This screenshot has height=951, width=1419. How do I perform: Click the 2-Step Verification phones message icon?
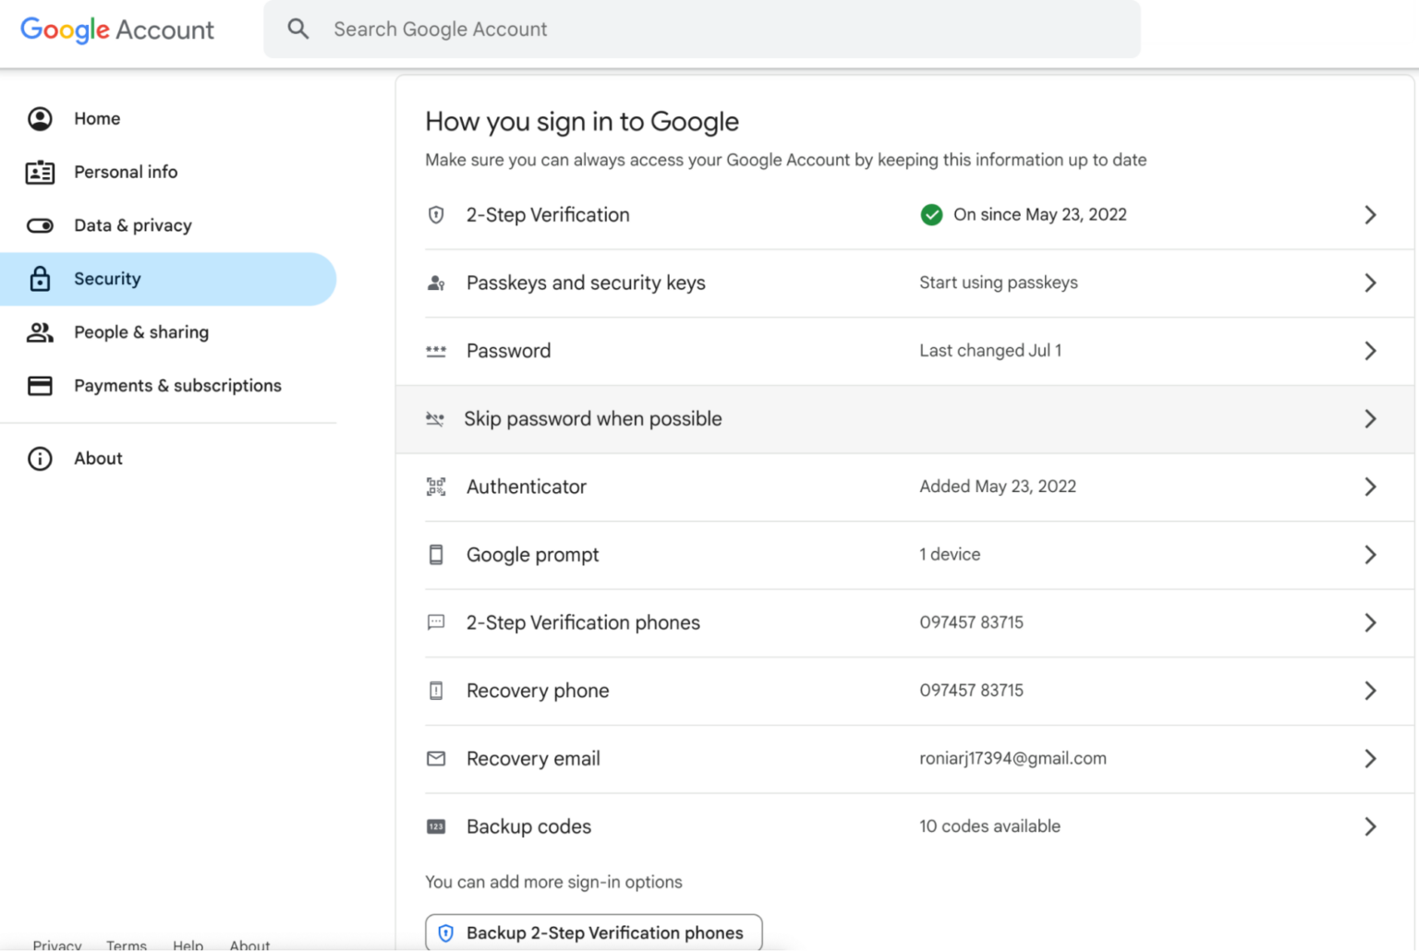(436, 622)
